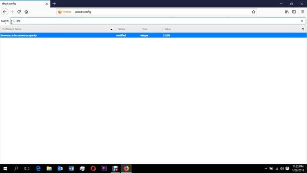Sort by Status column header
Image resolution: width=307 pixels, height=173 pixels.
click(x=128, y=29)
